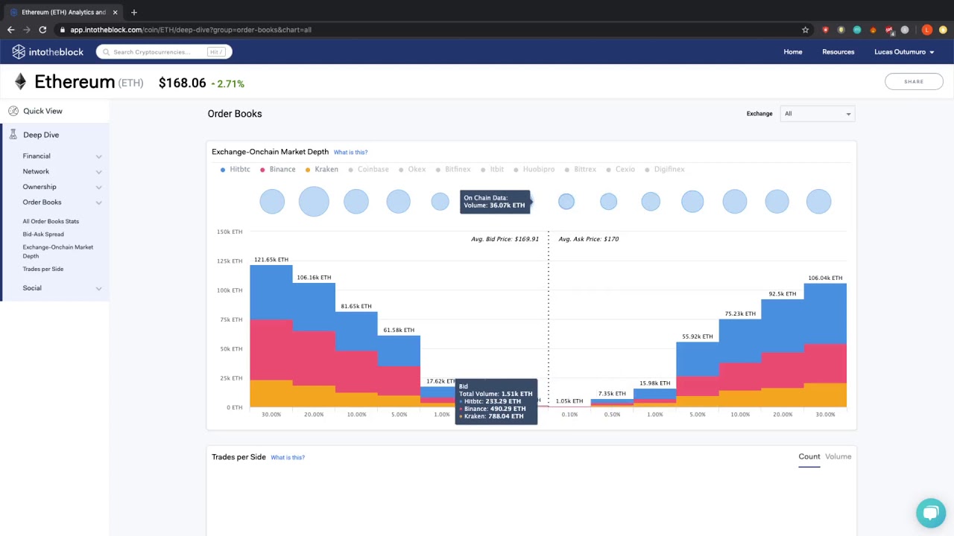The image size is (954, 536).
Task: Click the '55.92k ETH' bar label
Action: coord(698,336)
